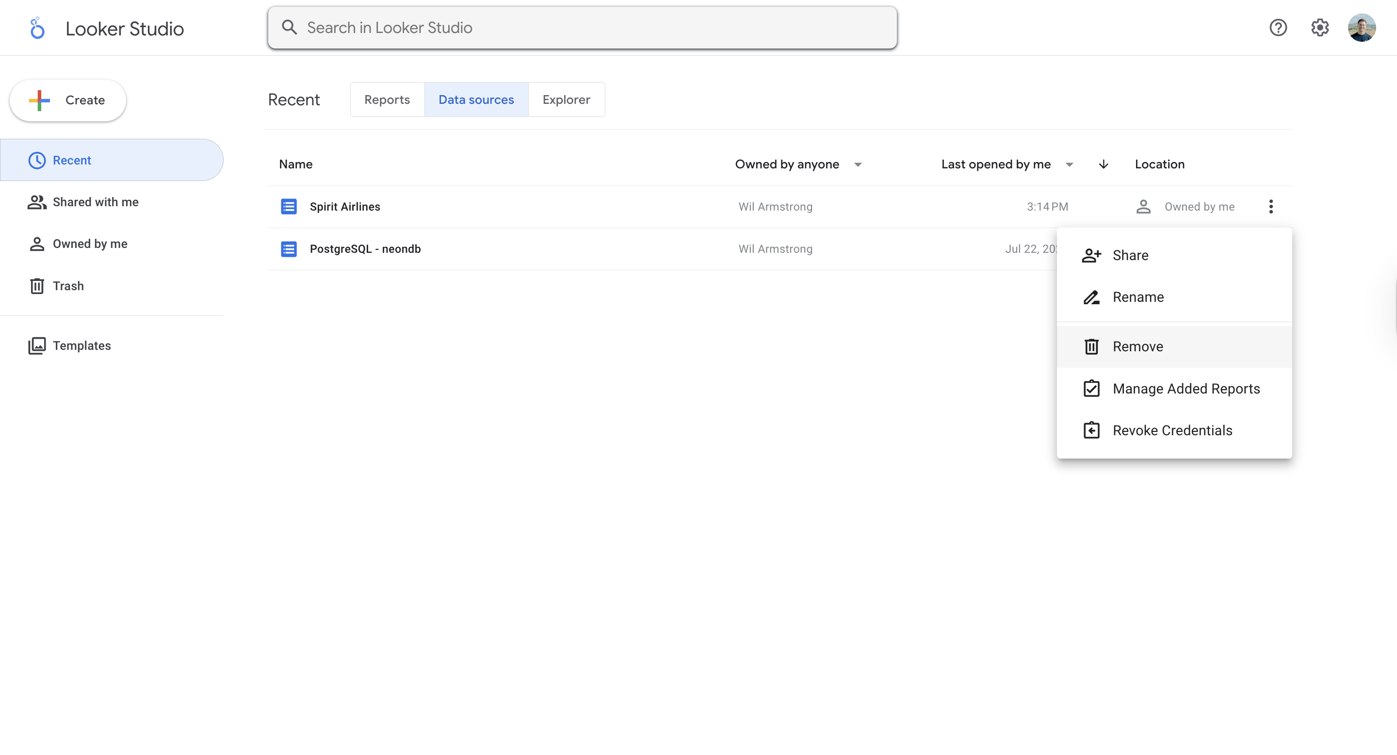The image size is (1397, 755).
Task: Click the PostgreSQL - neondb data source icon
Action: 289,249
